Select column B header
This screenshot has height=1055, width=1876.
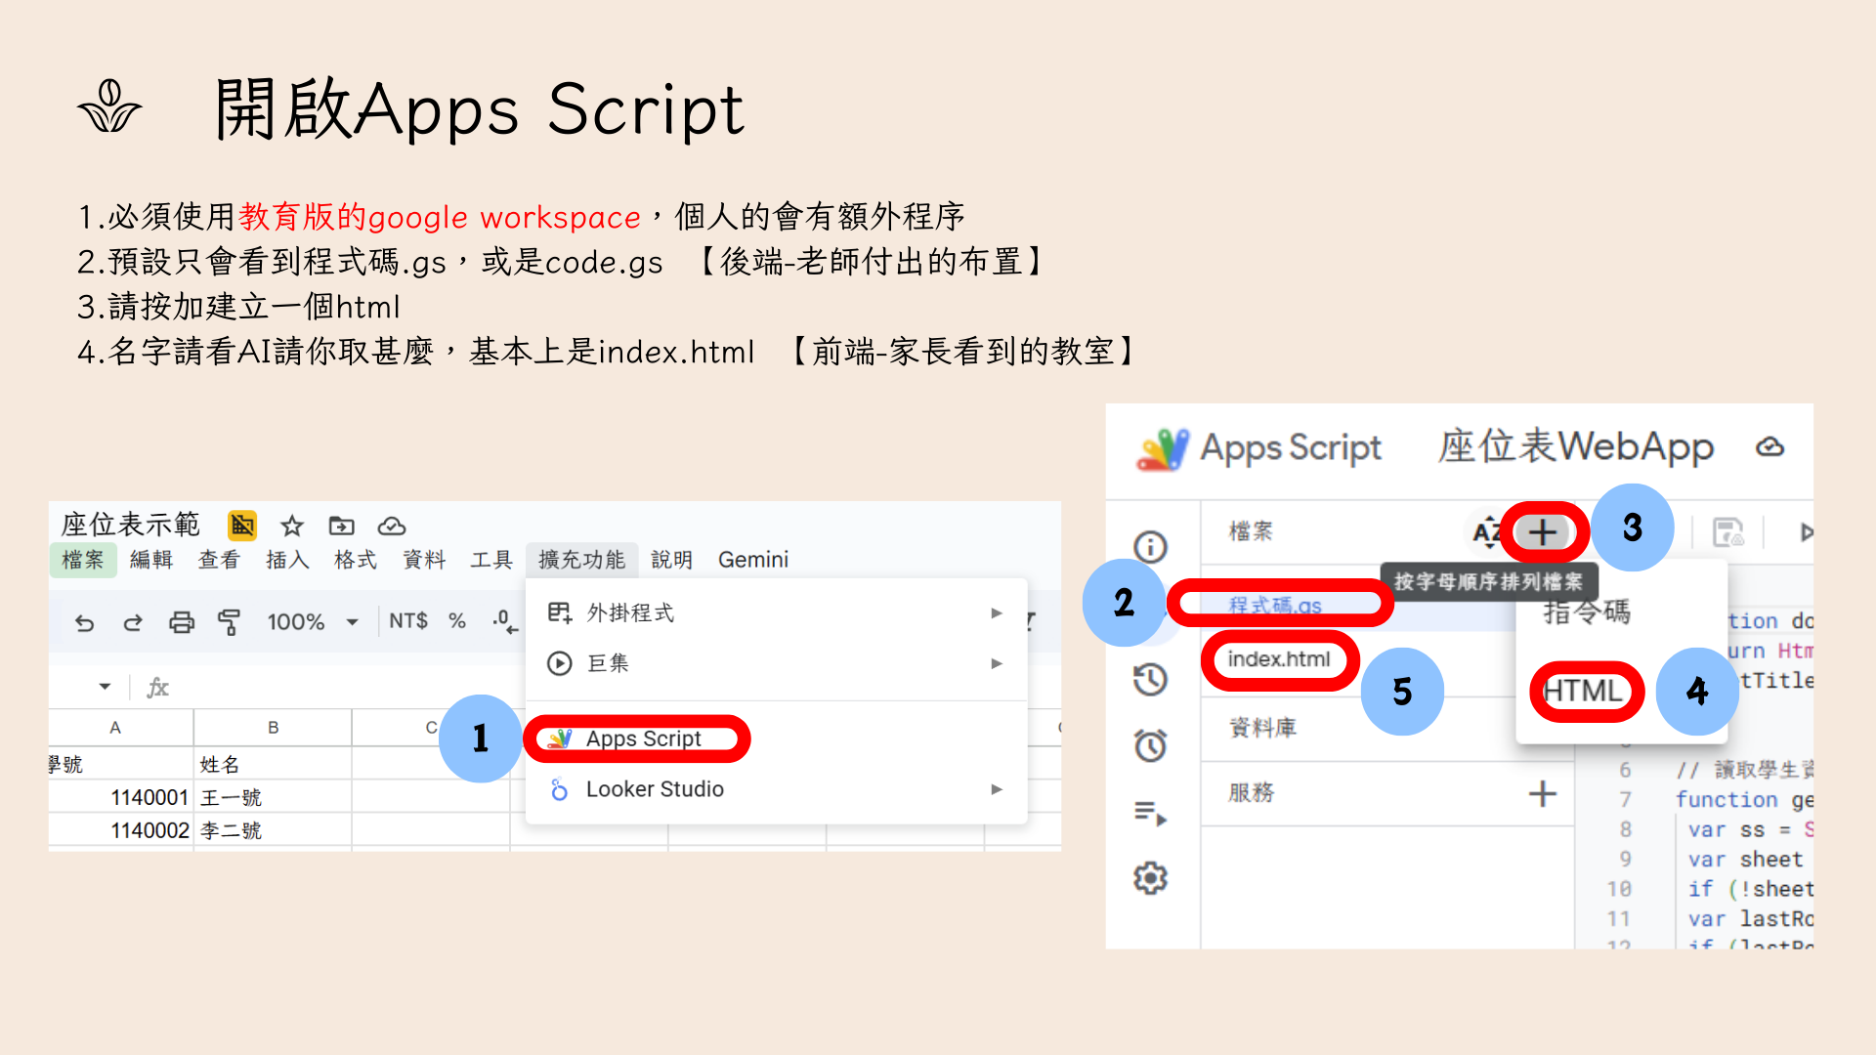point(274,728)
